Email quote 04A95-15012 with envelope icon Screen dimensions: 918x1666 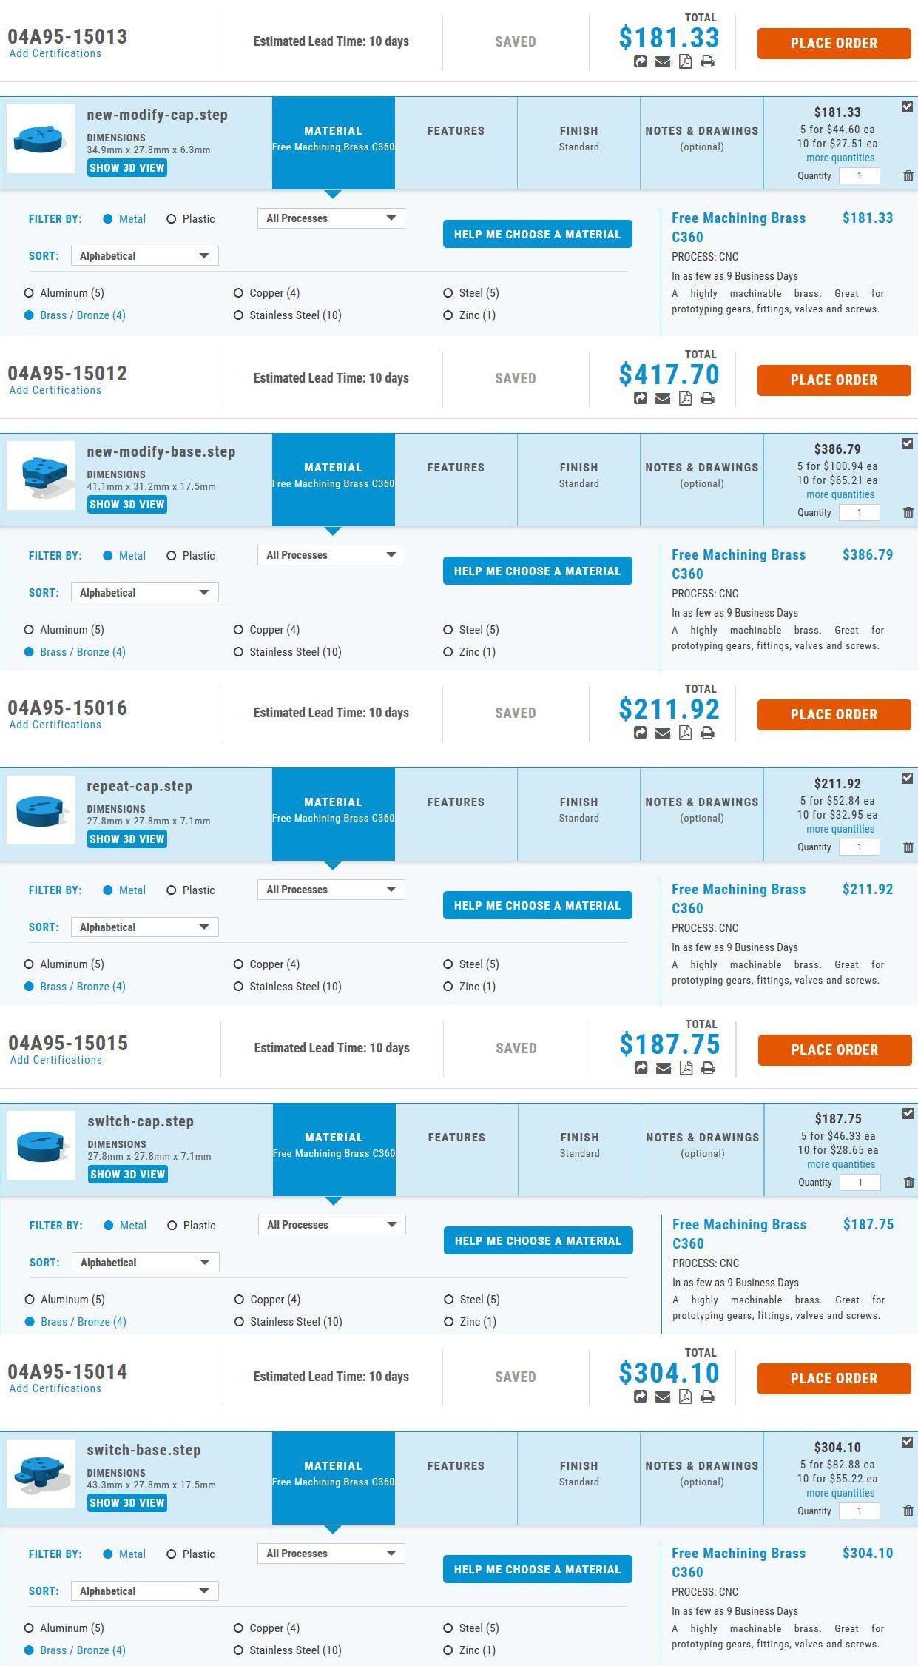coord(663,398)
